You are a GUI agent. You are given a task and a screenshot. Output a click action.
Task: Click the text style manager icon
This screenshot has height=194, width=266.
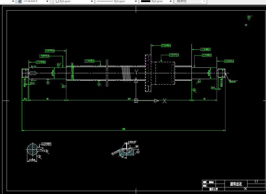click(x=20, y=1)
